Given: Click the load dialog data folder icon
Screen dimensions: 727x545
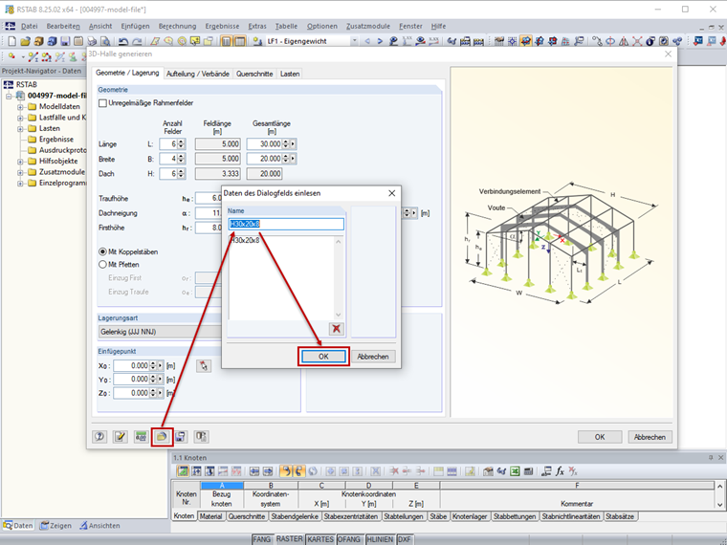Looking at the screenshot, I should [x=162, y=437].
